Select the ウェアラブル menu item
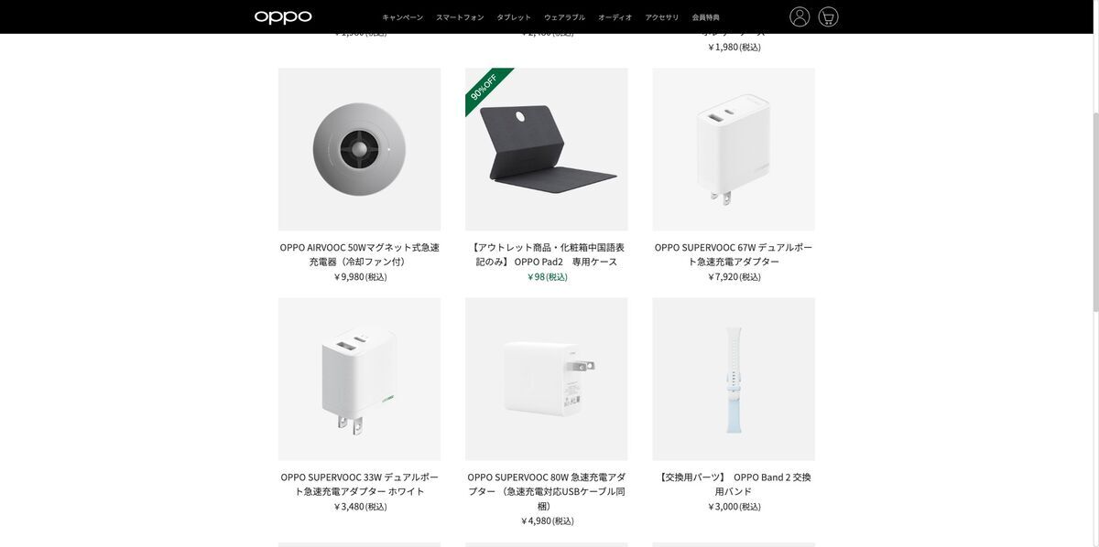Viewport: 1099px width, 547px height. [x=564, y=17]
